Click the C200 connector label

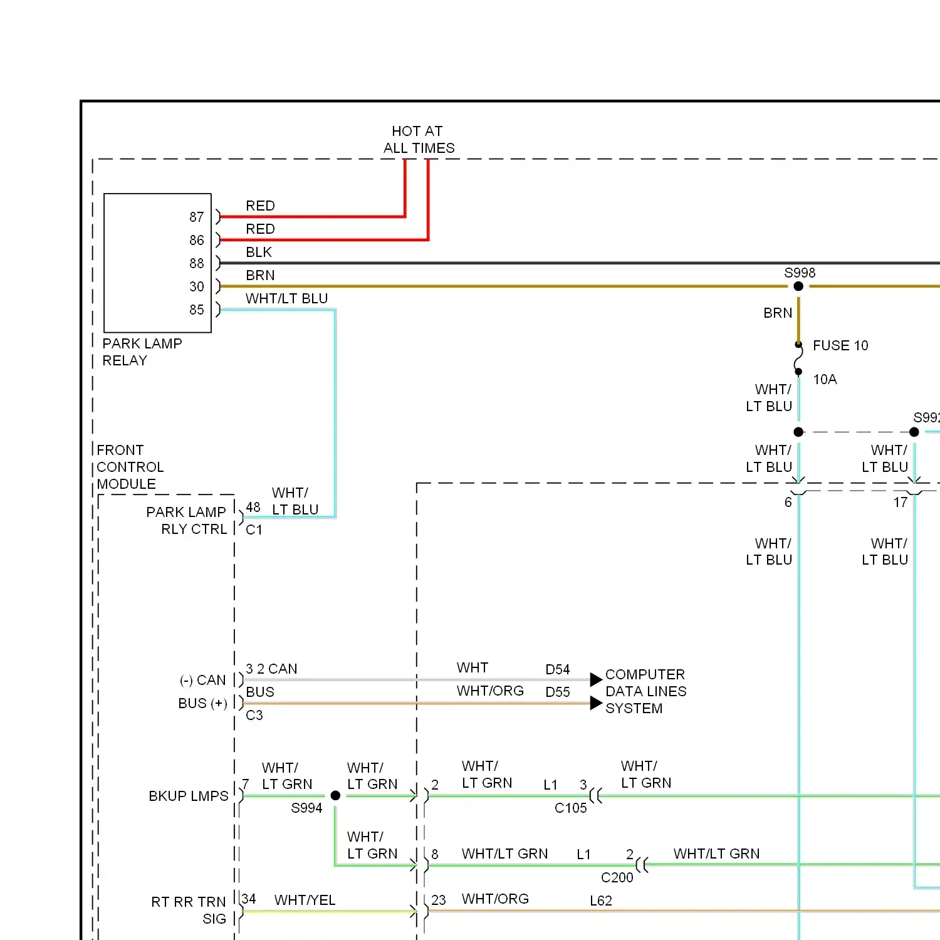click(x=617, y=877)
